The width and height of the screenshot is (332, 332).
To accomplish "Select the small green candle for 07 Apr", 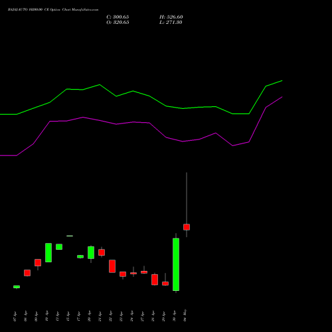I will coord(17,287).
